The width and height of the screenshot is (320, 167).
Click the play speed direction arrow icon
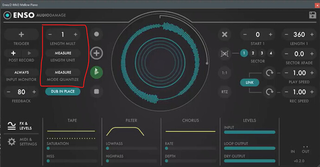[269, 73]
